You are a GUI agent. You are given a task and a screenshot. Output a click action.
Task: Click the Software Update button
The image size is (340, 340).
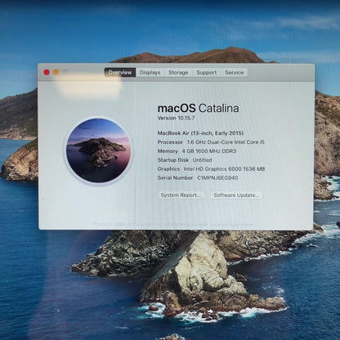point(236,195)
